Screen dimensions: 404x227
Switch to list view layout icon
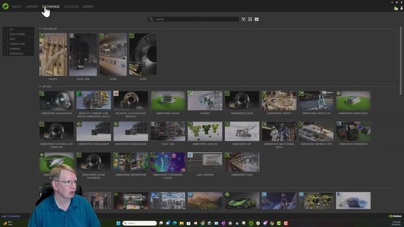(x=250, y=19)
